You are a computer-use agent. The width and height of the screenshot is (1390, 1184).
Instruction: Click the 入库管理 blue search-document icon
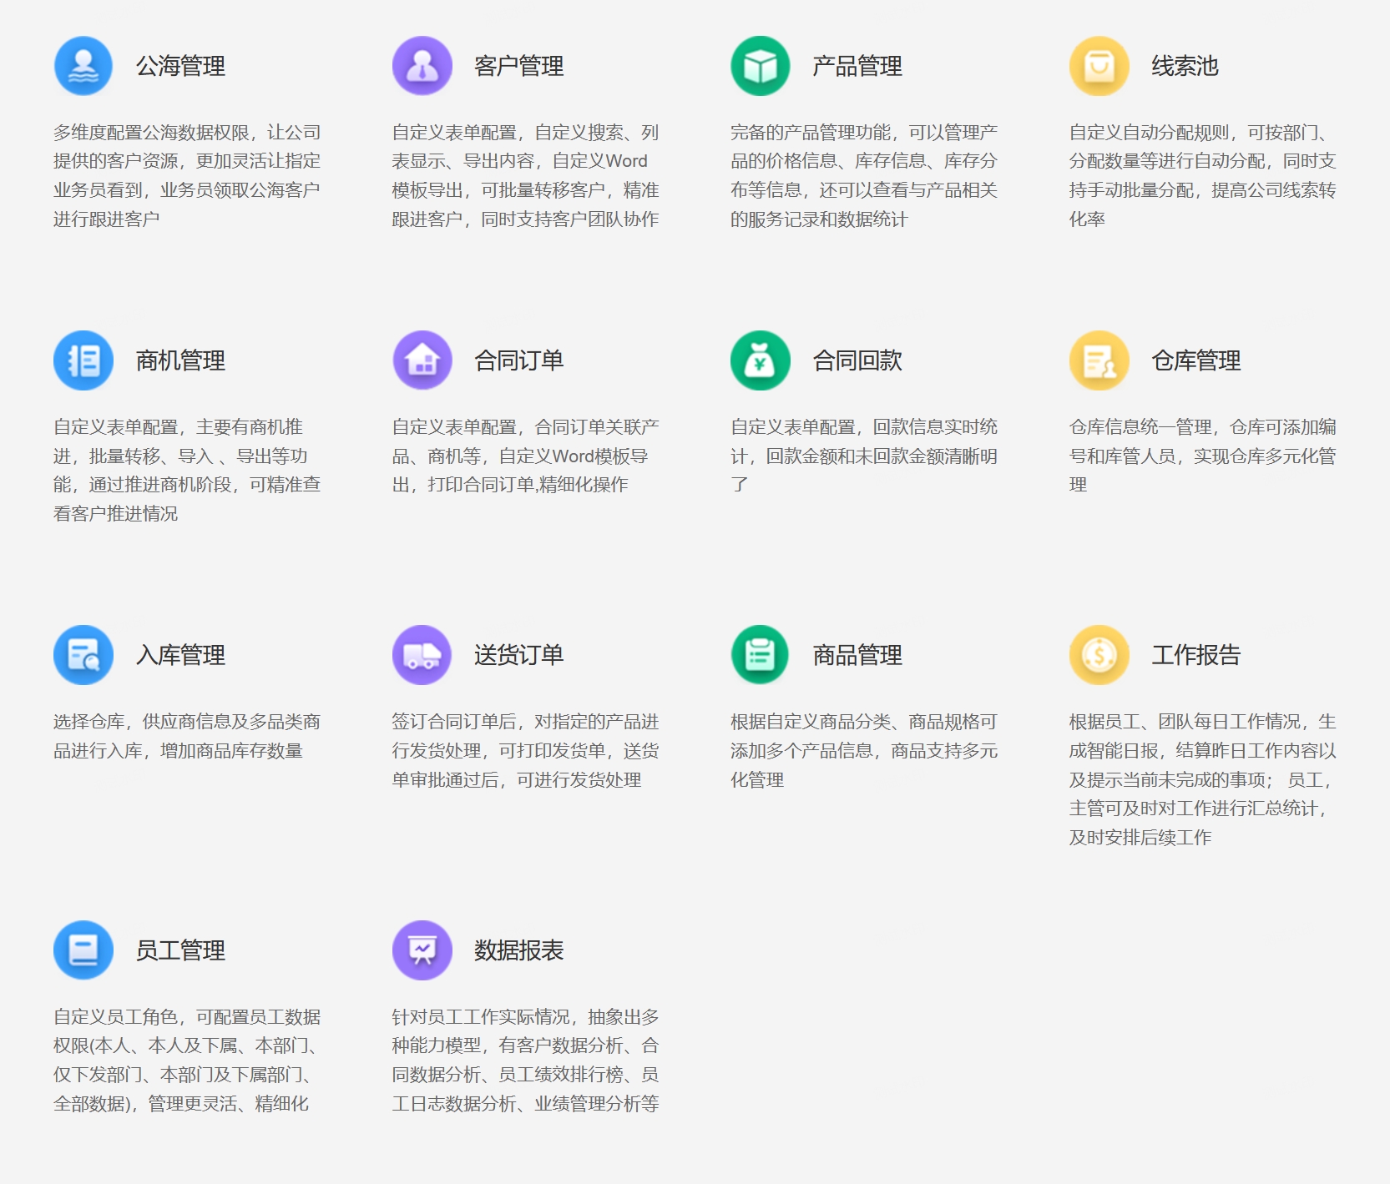tap(83, 655)
